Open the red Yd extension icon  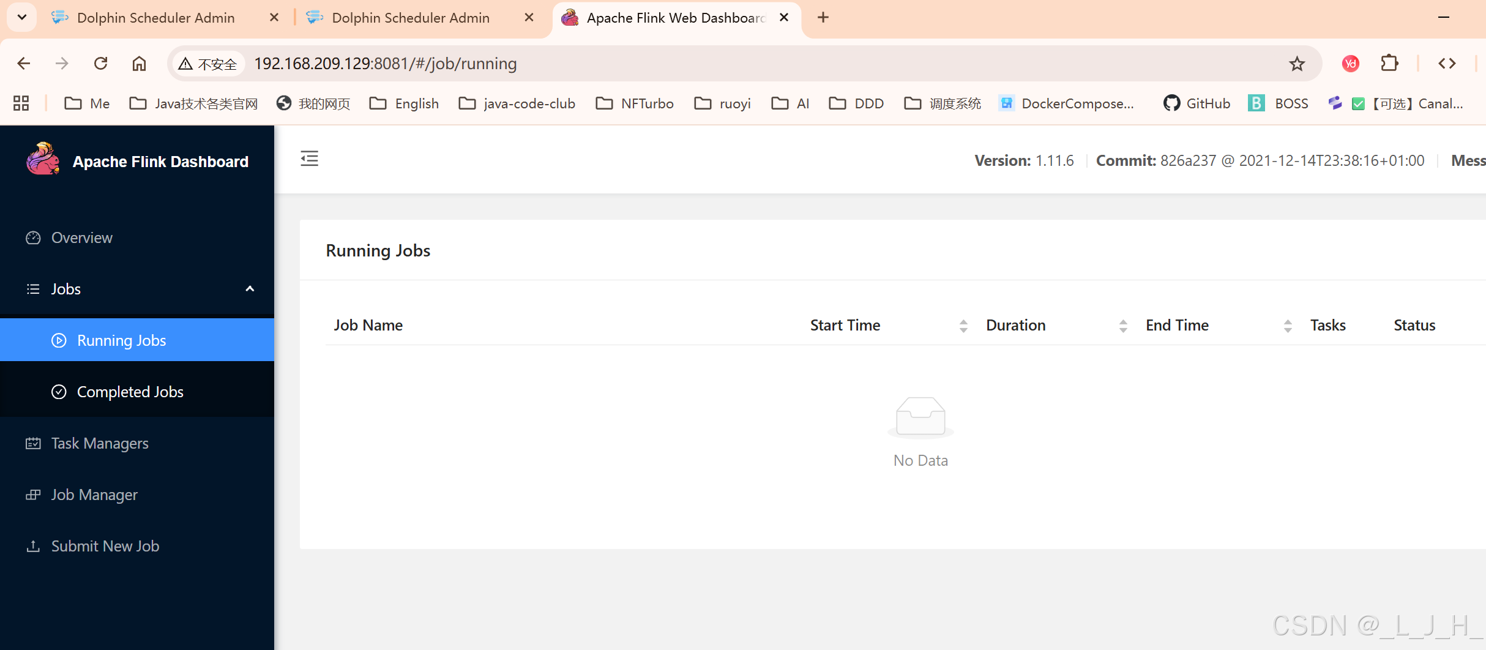point(1351,64)
